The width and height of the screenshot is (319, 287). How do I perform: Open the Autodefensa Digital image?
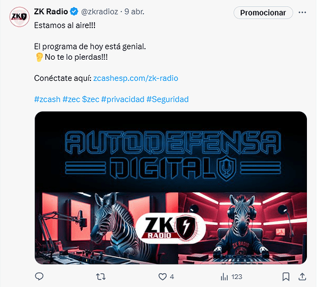tap(171, 188)
